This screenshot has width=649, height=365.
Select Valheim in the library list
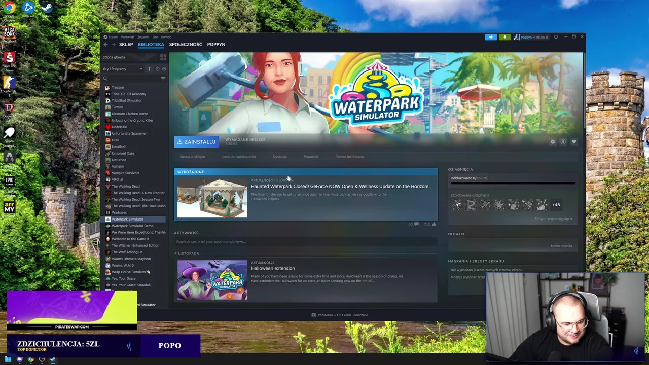point(118,166)
